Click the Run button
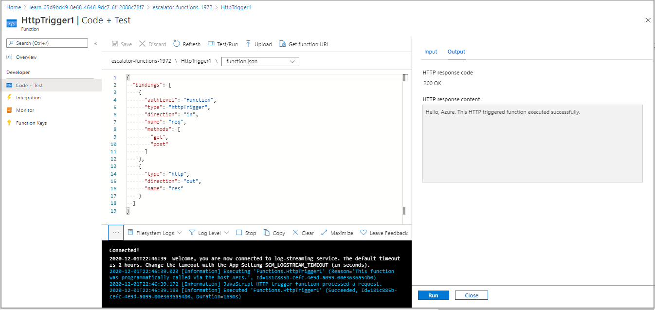The width and height of the screenshot is (655, 310). point(433,295)
